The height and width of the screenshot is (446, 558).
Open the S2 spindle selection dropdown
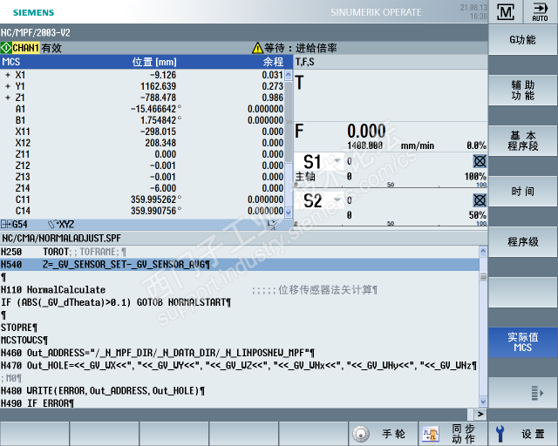(x=337, y=199)
